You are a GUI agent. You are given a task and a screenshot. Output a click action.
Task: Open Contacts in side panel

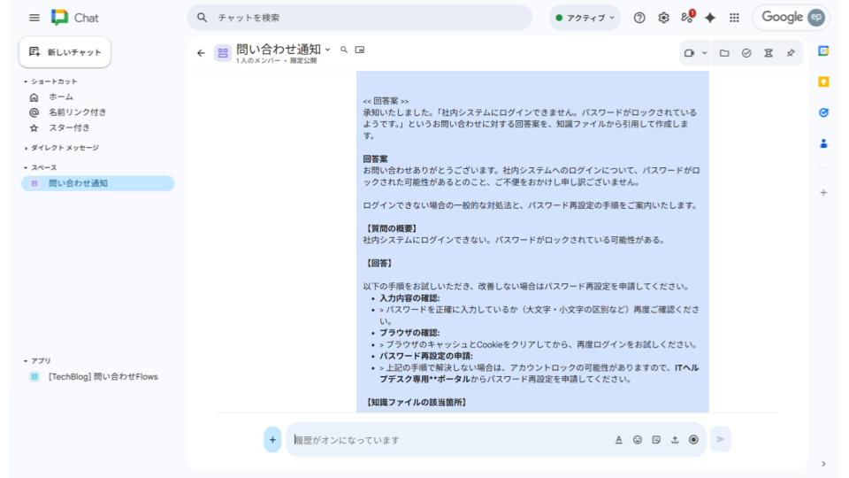[x=823, y=143]
